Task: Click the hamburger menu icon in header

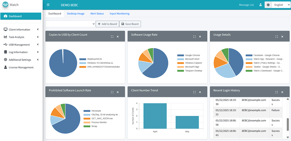Action: point(48,5)
